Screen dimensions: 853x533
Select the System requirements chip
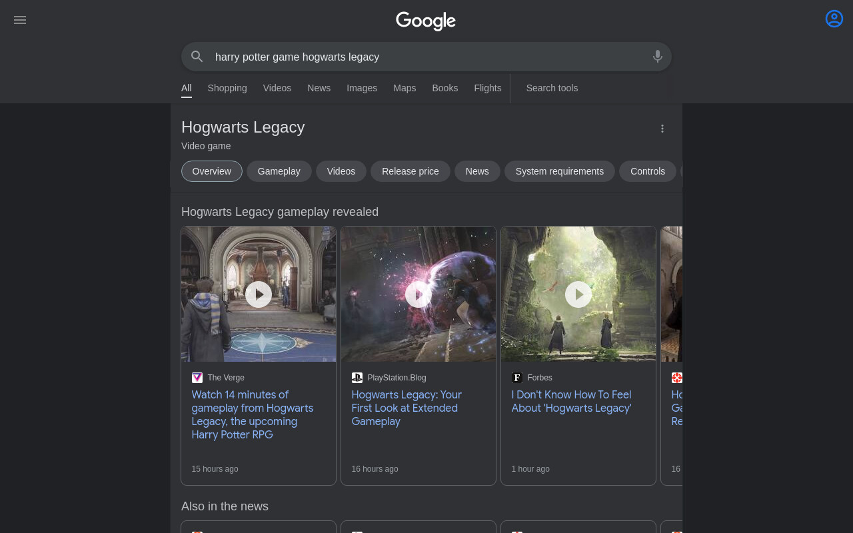(560, 171)
